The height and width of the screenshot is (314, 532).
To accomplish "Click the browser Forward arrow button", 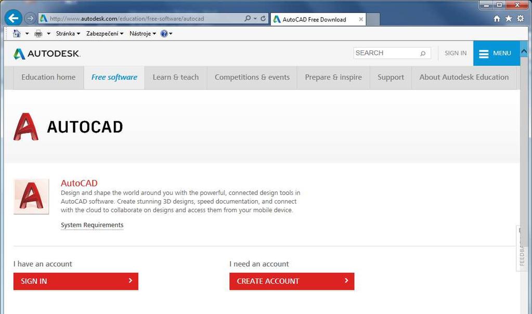I will point(30,18).
